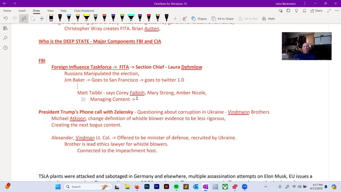The image size is (341, 192).
Task: Open the more options ellipsis menu
Action: (337, 11)
